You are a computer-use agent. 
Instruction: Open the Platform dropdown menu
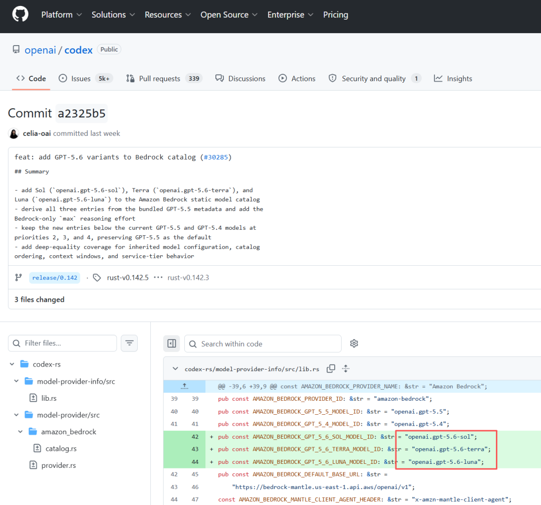point(62,15)
